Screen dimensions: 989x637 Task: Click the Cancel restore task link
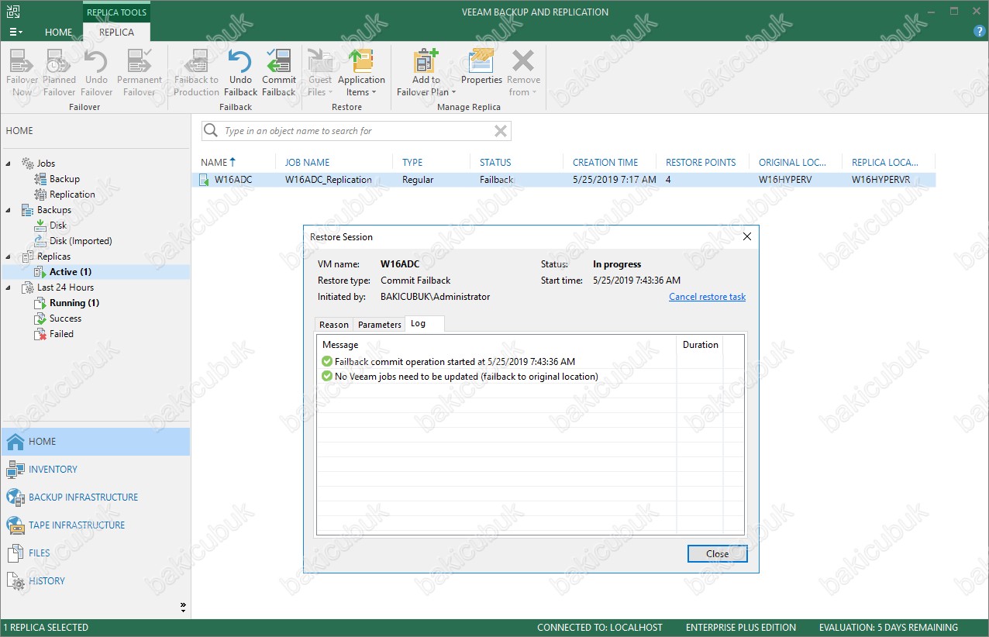tap(707, 297)
